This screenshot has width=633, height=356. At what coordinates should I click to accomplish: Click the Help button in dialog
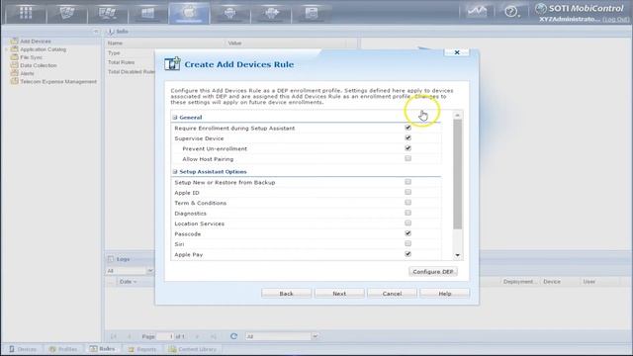pos(445,294)
